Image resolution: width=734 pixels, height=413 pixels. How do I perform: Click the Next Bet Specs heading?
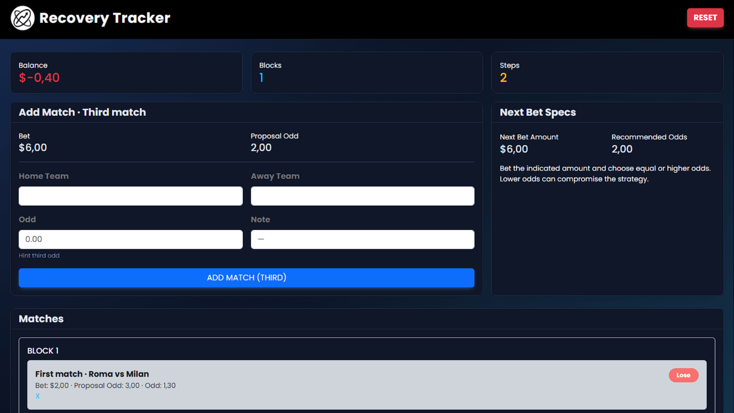(538, 112)
